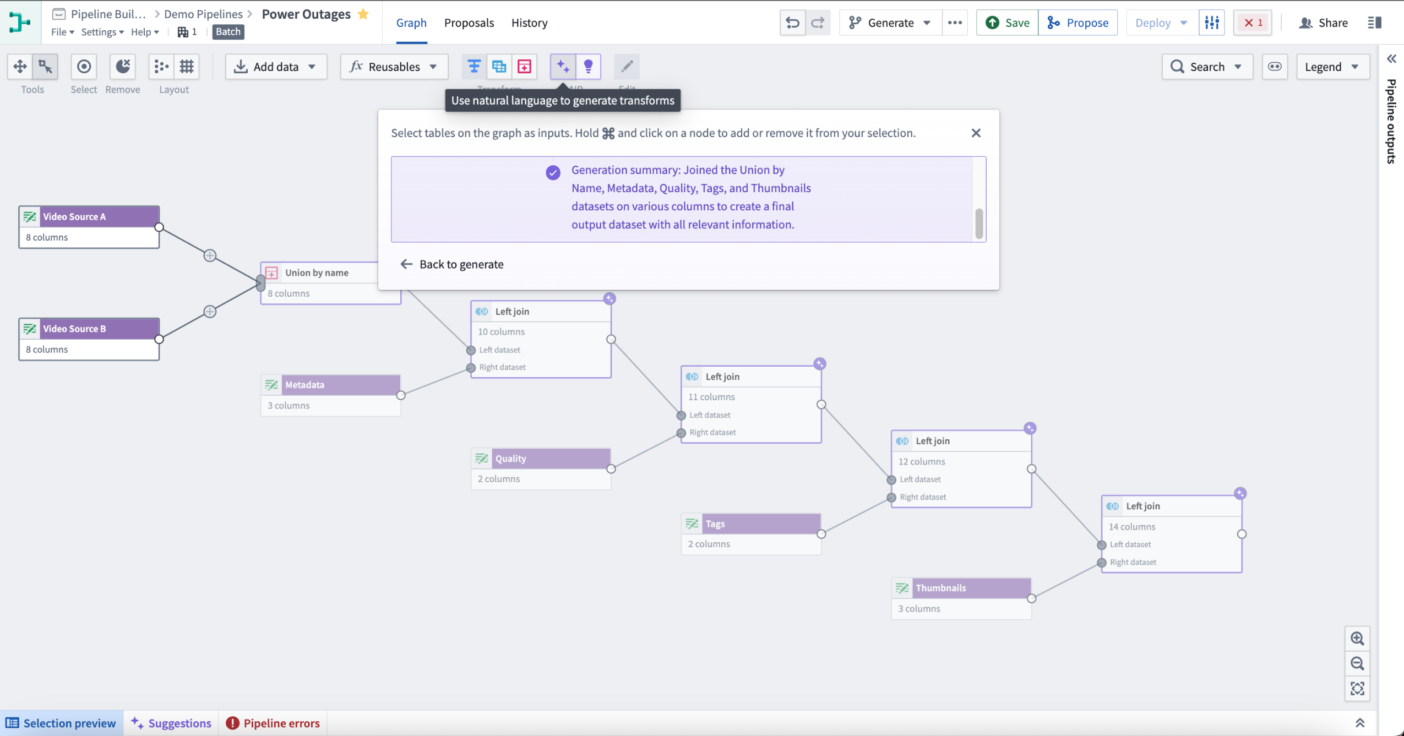This screenshot has height=736, width=1404.
Task: Switch to the Proposals tab
Action: [x=469, y=22]
